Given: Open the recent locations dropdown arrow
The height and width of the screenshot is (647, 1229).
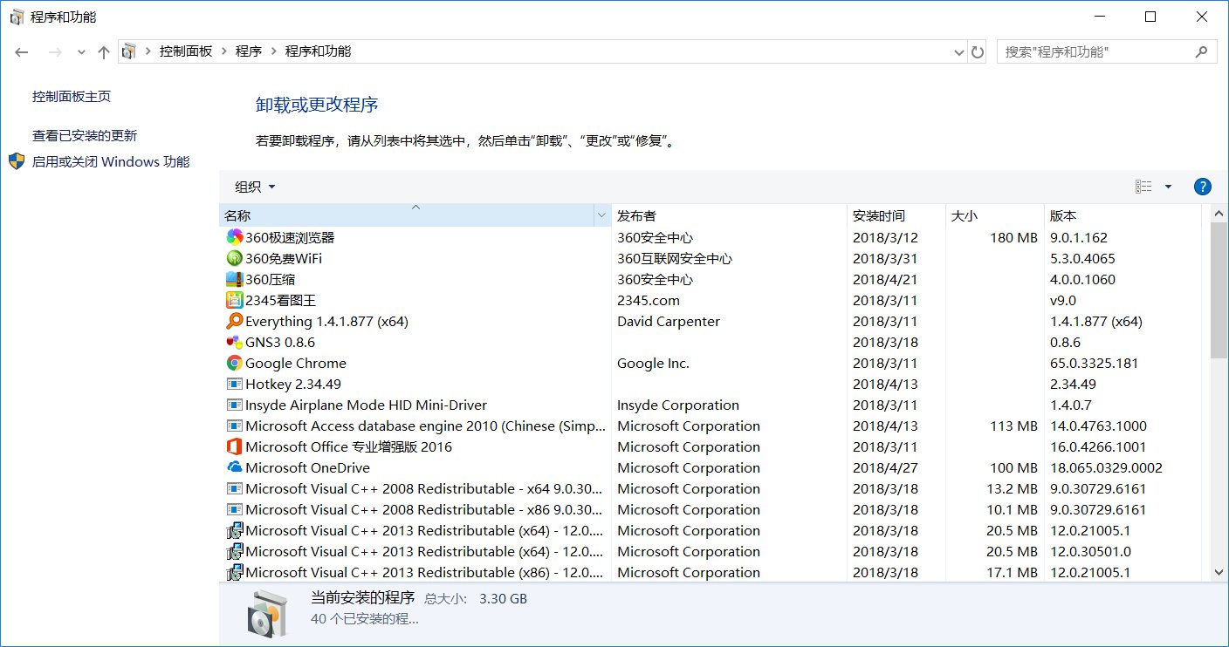Looking at the screenshot, I should tap(82, 52).
